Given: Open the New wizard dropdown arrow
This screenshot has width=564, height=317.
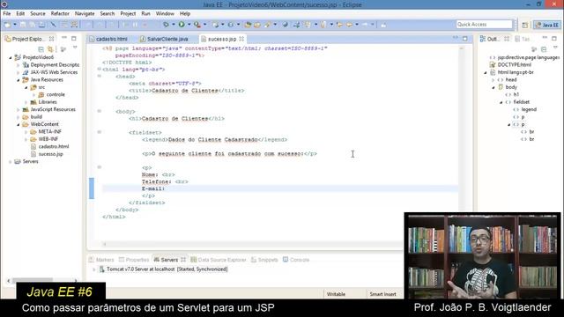Looking at the screenshot, I should 15,25.
